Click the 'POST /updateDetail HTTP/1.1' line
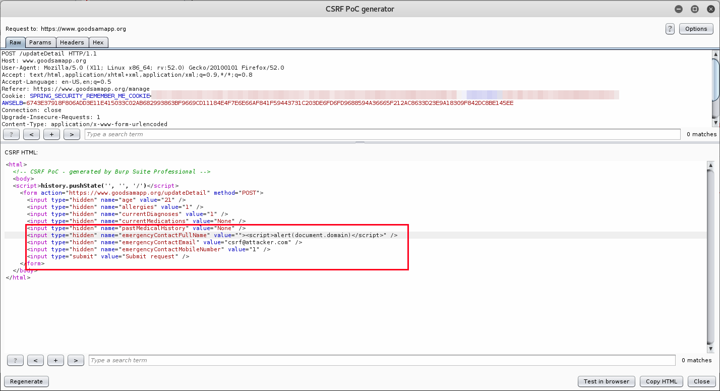This screenshot has width=720, height=391. pos(49,53)
